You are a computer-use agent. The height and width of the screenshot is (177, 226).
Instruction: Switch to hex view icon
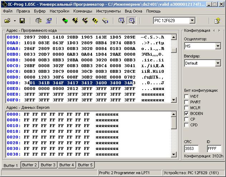point(132,21)
